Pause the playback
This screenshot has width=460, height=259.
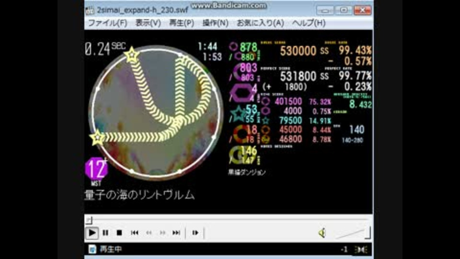pos(105,233)
